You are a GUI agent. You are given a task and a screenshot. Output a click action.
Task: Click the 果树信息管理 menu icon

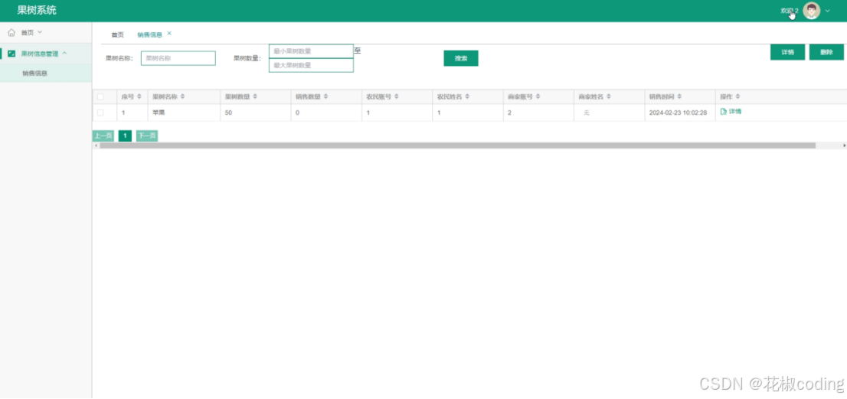(11, 54)
